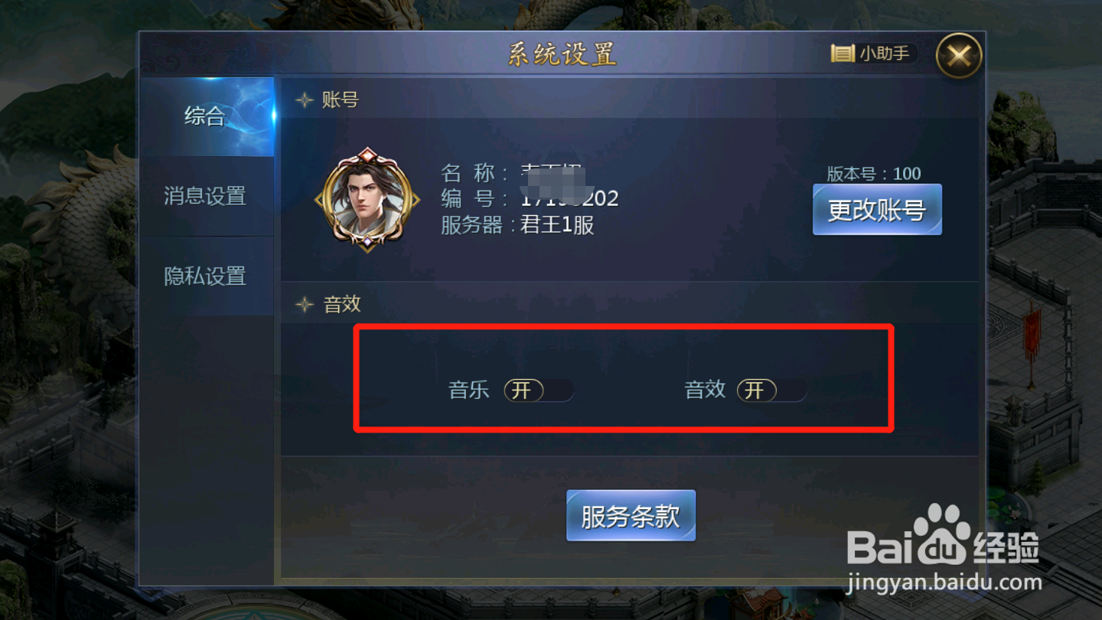Open the 隐私设置 privacy tab
The image size is (1102, 620).
coord(207,276)
